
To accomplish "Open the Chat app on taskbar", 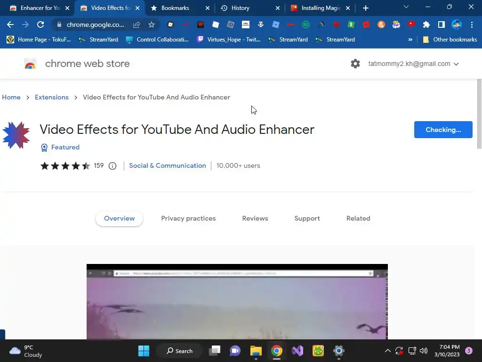I will [x=235, y=351].
